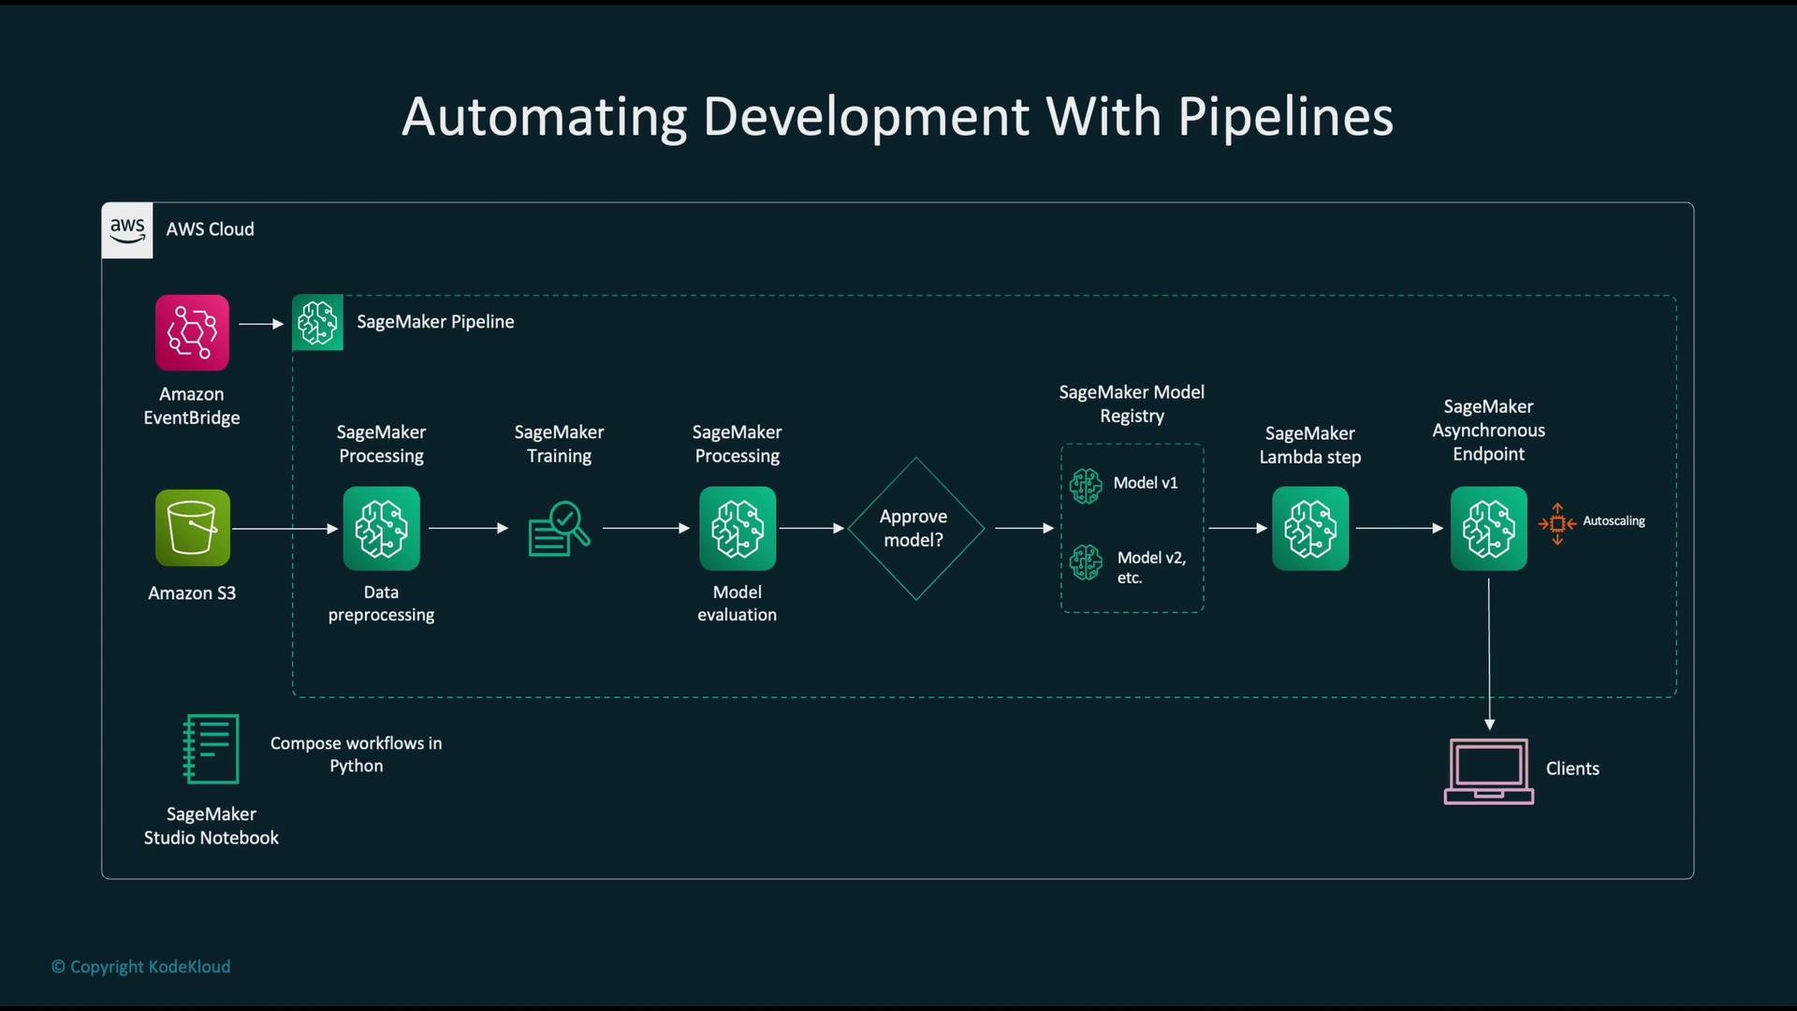Click the Clients laptop icon
The image size is (1797, 1011).
pos(1488,771)
